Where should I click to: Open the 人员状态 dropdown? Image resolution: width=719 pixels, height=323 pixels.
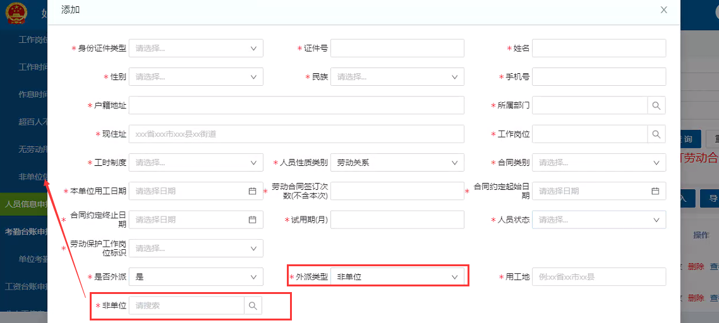(599, 220)
